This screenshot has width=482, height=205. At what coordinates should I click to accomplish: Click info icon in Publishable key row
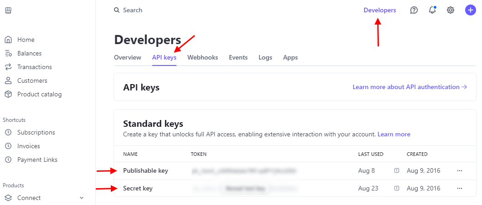pyautogui.click(x=397, y=170)
